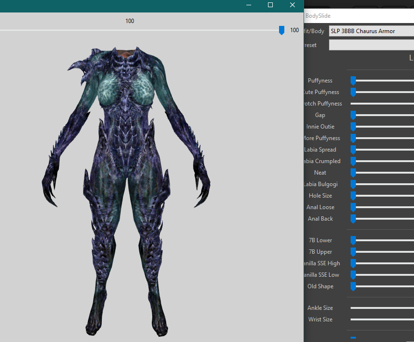This screenshot has width=414, height=342.
Task: Click the Labia Bulgogi slider handle
Action: pyautogui.click(x=353, y=184)
